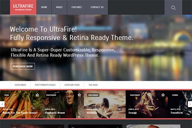192x128 pixels.
Task: Click the star icon on the Energy post
Action: (163, 95)
